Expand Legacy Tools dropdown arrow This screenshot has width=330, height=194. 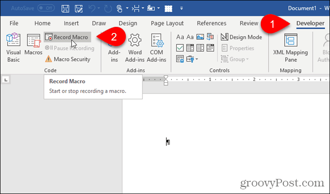(x=197, y=59)
